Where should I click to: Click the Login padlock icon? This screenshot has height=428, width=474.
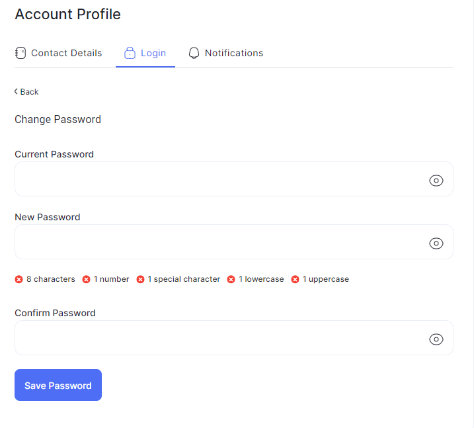click(130, 53)
